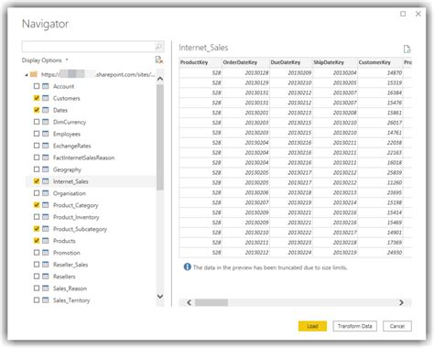Select the DueDateKey column header

[291, 62]
